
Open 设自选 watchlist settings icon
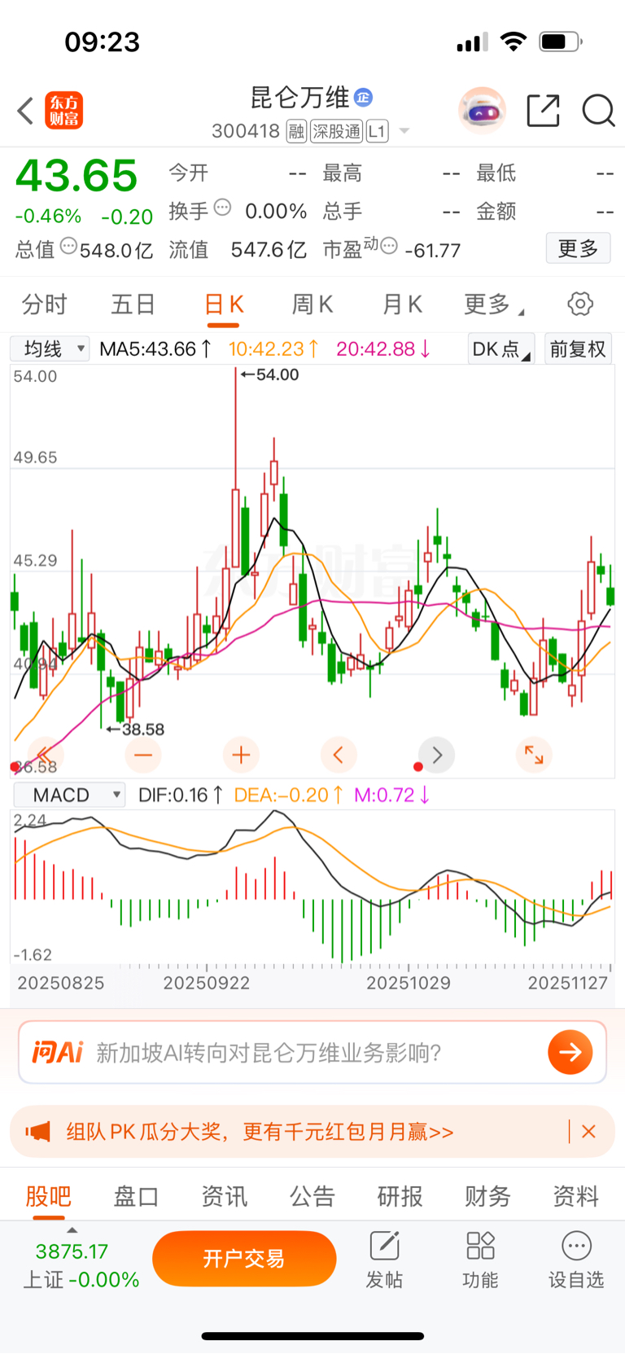pos(576,1260)
